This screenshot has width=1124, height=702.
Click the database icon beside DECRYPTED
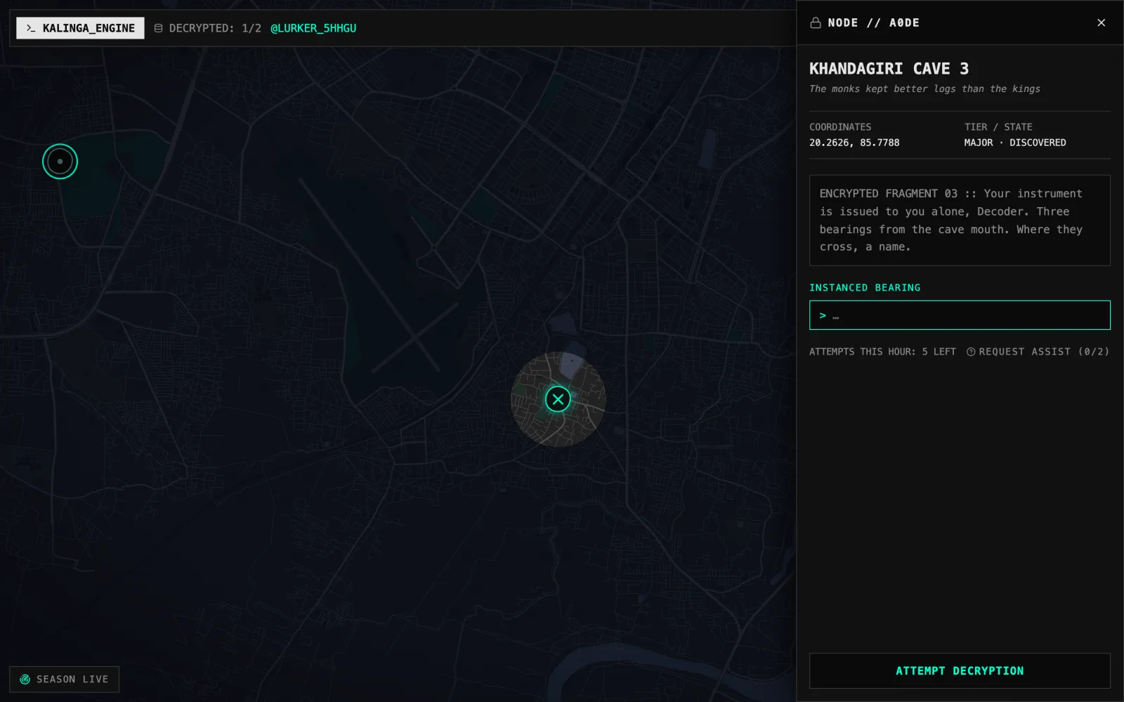click(x=159, y=28)
